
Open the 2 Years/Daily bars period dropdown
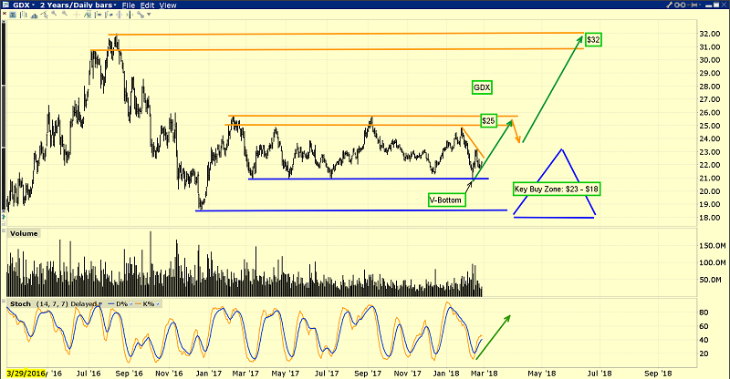(115, 5)
